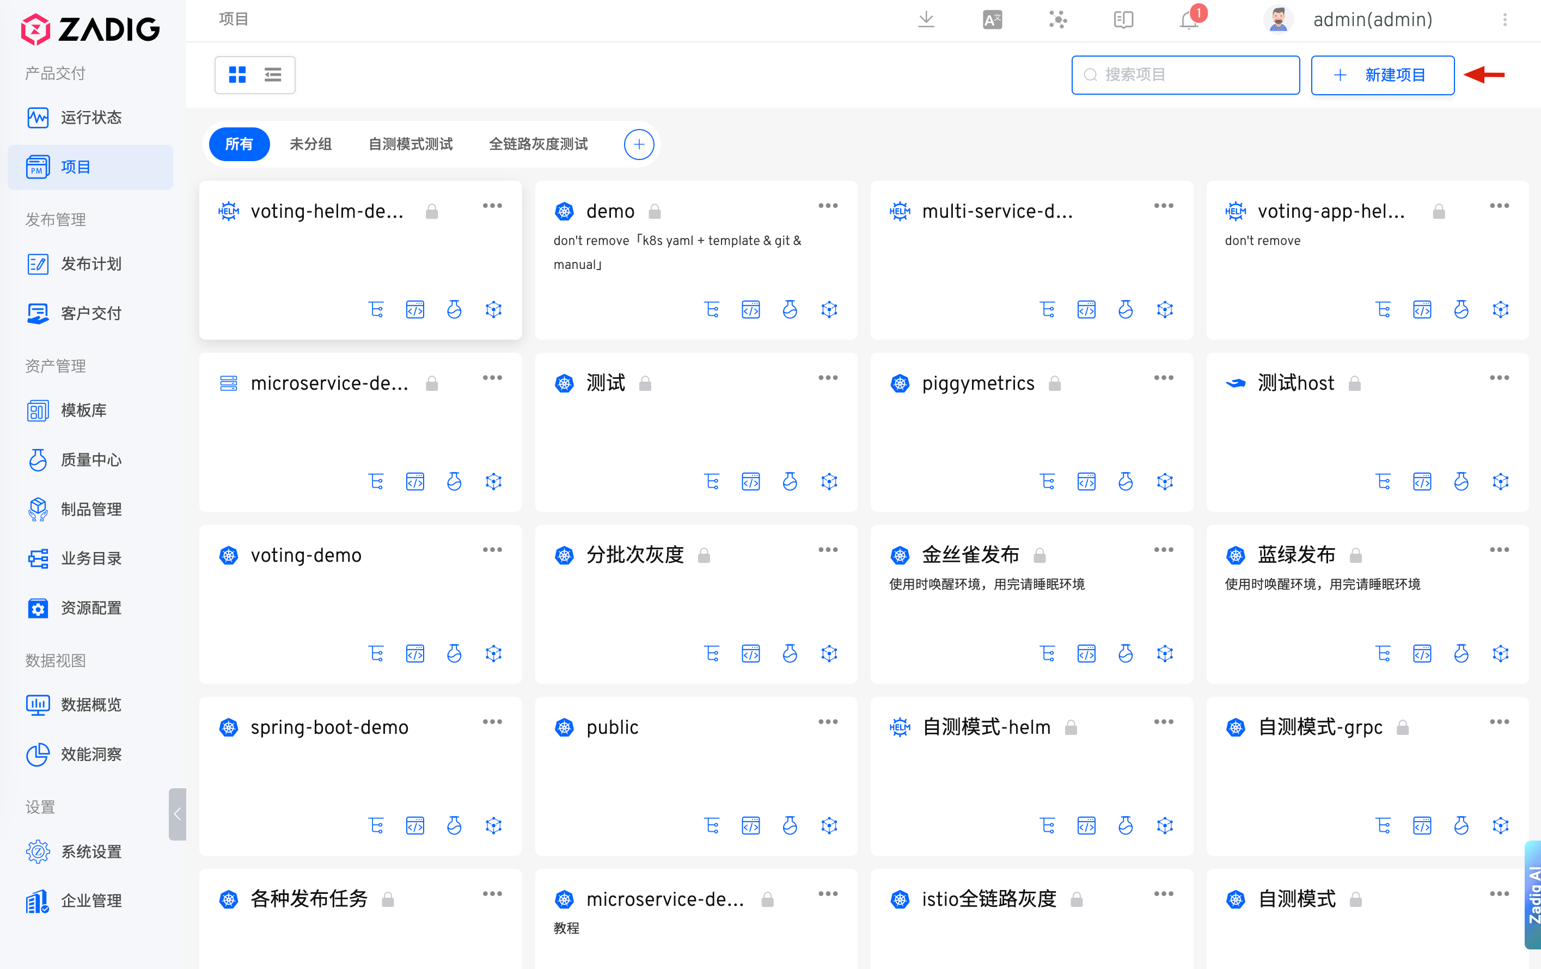The image size is (1541, 969).
Task: Collapse the sidebar with arrow handle
Action: point(178,813)
